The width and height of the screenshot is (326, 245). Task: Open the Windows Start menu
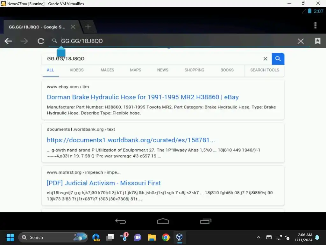10,237
